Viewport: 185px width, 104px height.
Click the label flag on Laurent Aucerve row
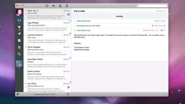(70, 34)
